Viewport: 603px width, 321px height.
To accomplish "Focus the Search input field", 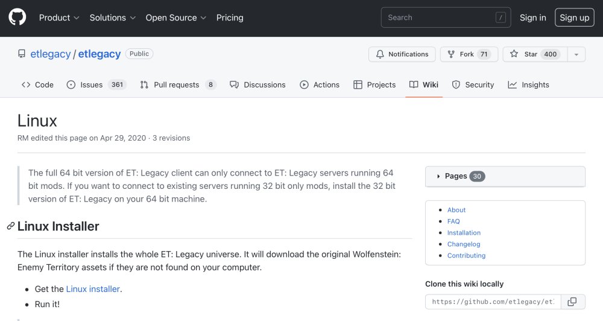I will click(446, 17).
